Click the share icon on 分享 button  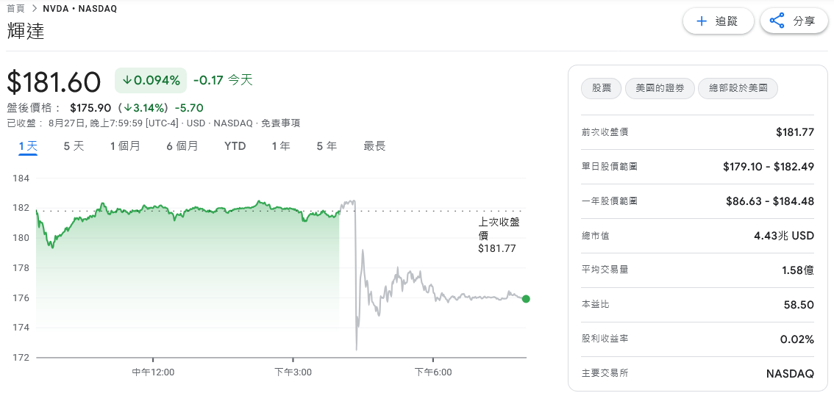click(x=777, y=21)
